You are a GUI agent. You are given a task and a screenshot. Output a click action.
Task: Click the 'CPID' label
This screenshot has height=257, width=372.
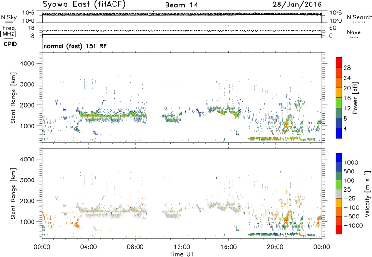point(10,44)
